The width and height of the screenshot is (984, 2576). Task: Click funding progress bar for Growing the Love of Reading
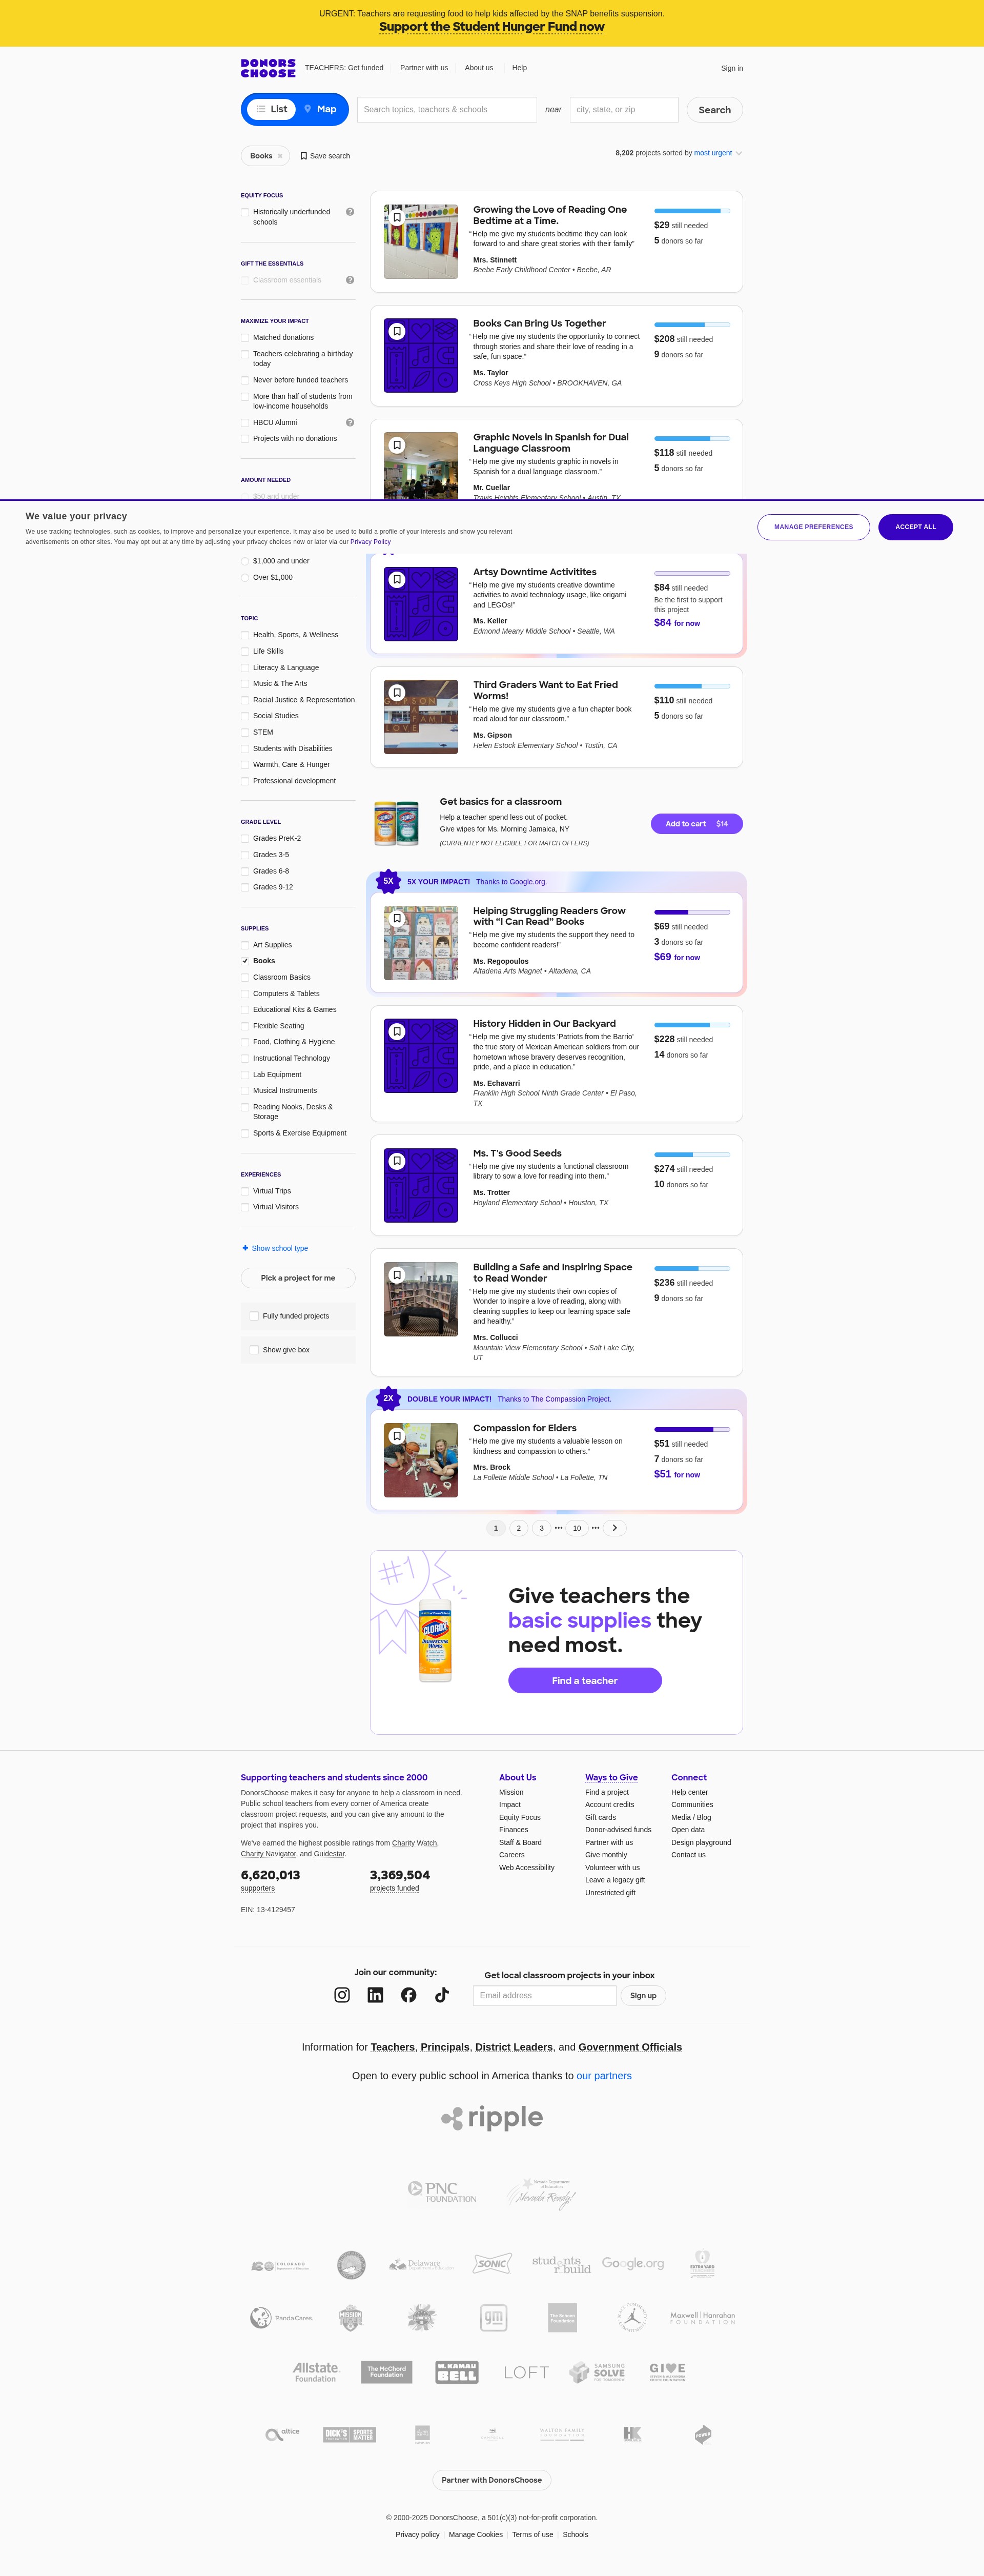point(692,211)
